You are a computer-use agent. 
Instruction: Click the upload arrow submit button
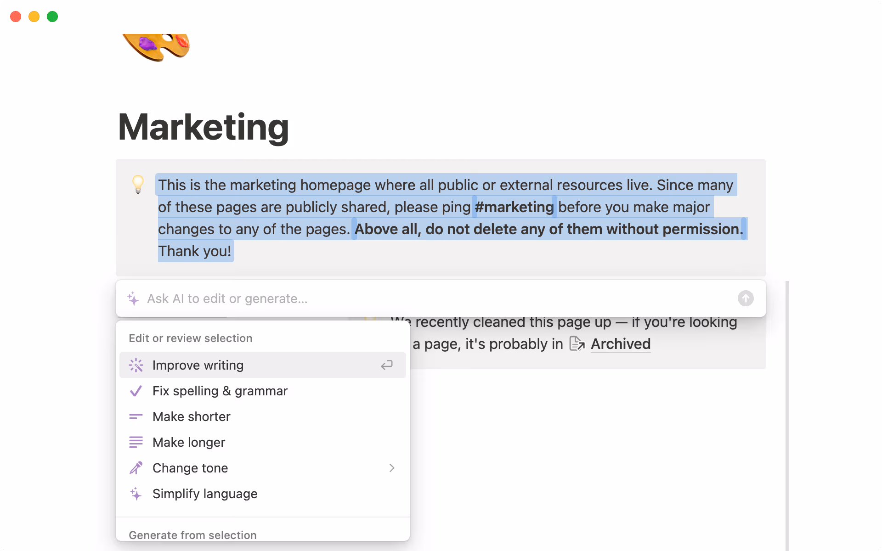point(746,298)
